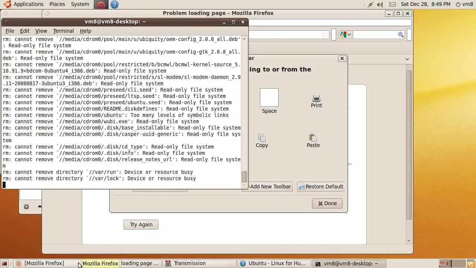Viewport: 476px width, 268px height.
Task: Click Restore Default button
Action: pyautogui.click(x=321, y=186)
